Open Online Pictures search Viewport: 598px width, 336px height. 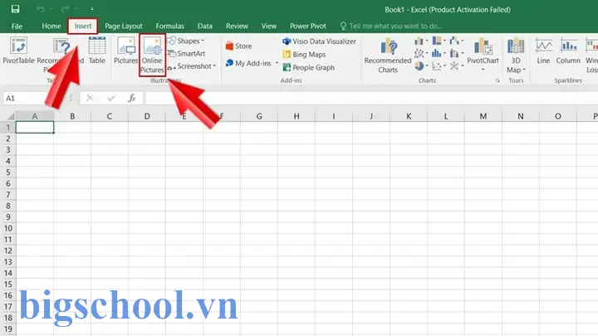(x=152, y=56)
